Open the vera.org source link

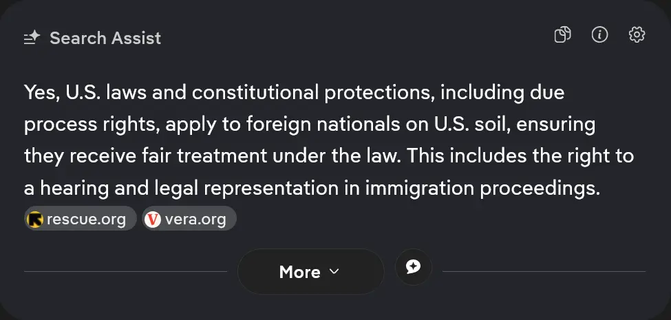(195, 220)
